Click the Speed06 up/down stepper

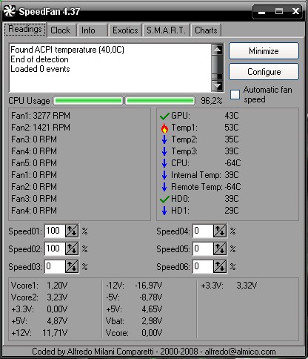point(220,266)
